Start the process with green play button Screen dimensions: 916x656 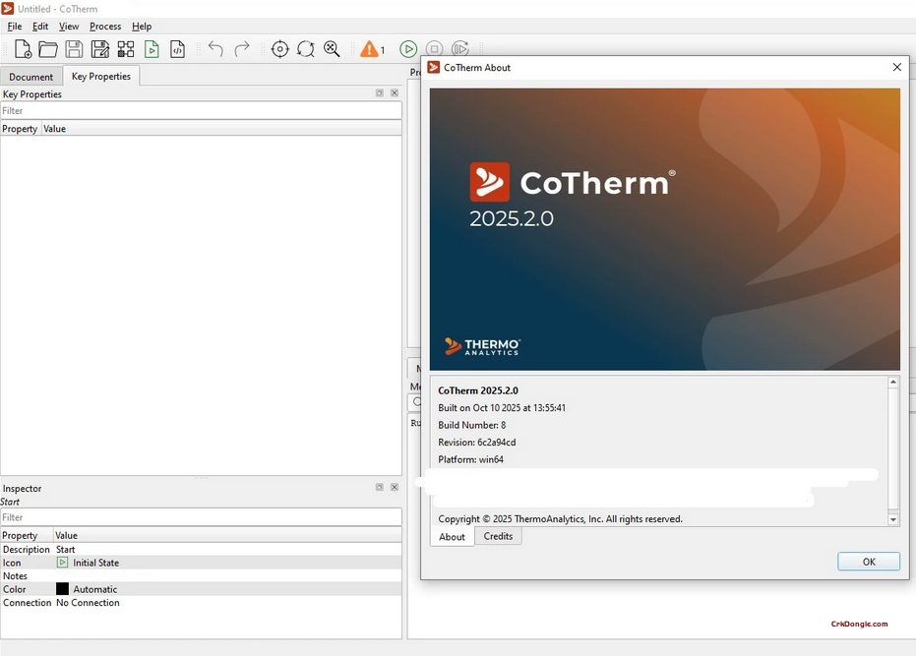408,49
